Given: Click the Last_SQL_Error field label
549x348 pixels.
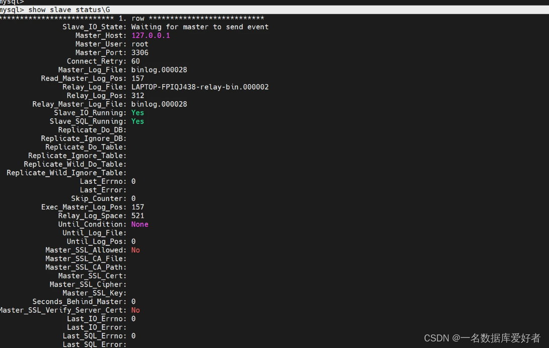Looking at the screenshot, I should 94,344.
